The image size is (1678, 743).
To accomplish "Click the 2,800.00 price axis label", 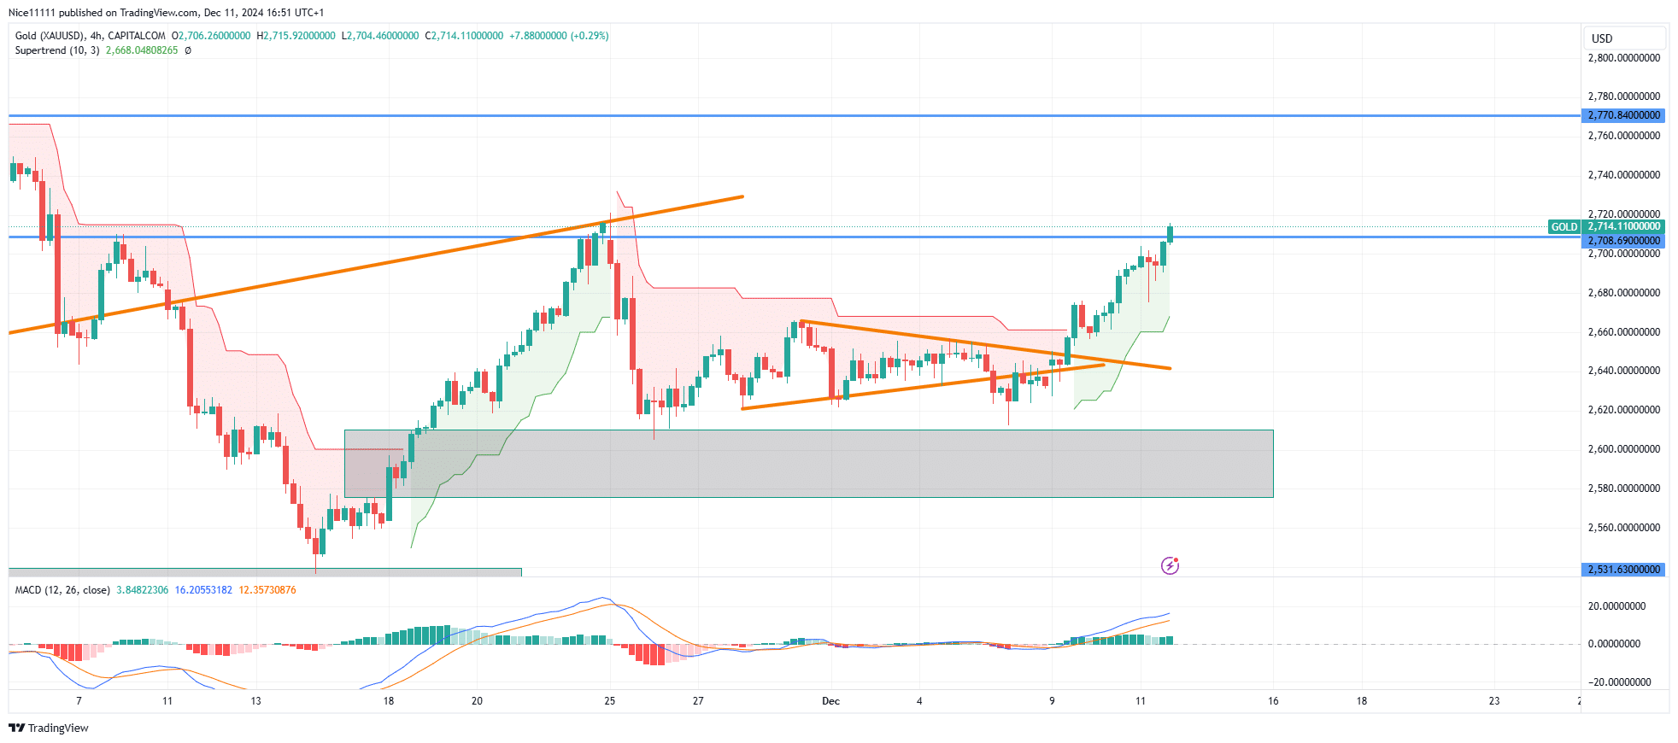I will point(1624,58).
